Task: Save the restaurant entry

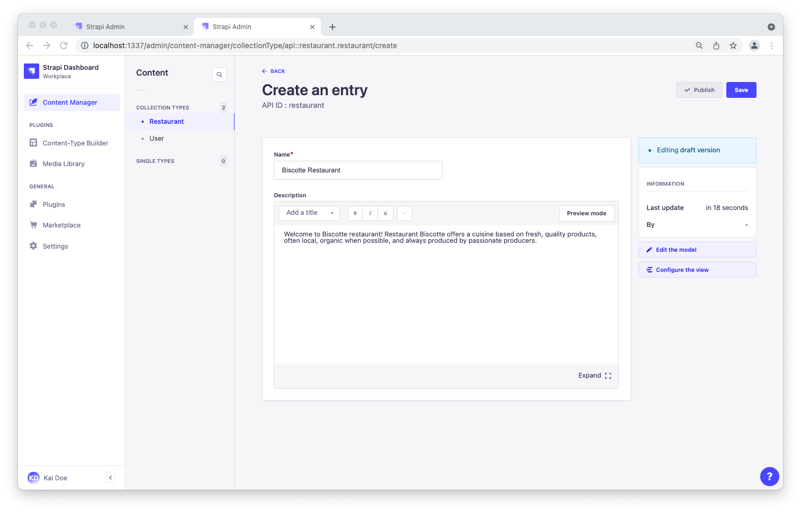Action: coord(741,90)
